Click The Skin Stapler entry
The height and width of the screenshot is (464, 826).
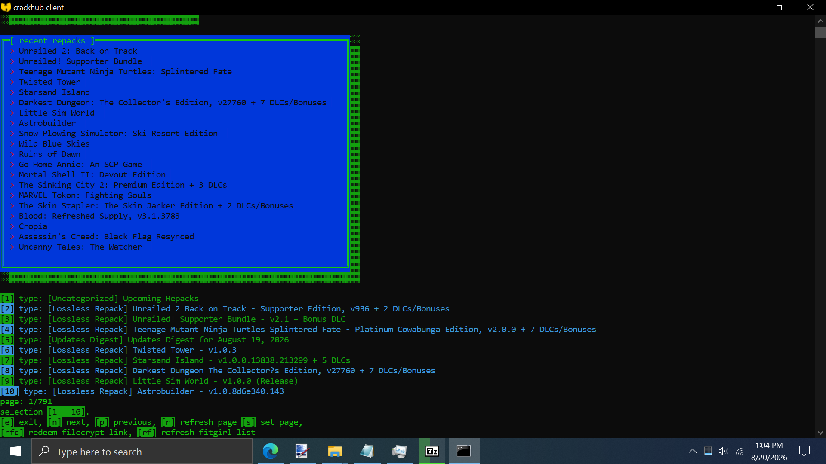pos(156,206)
